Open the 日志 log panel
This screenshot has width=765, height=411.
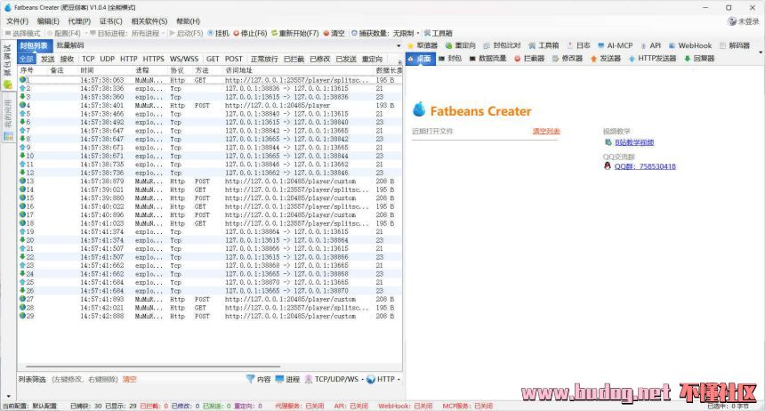pos(578,45)
